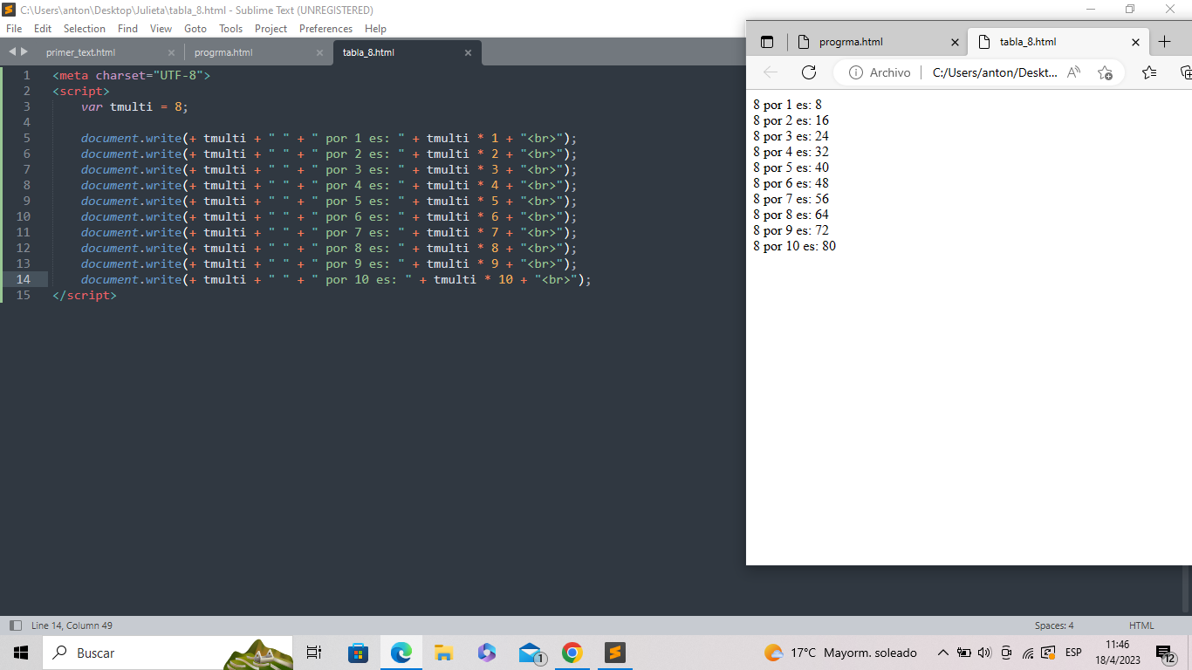
Task: Open the Find menu
Action: (127, 29)
